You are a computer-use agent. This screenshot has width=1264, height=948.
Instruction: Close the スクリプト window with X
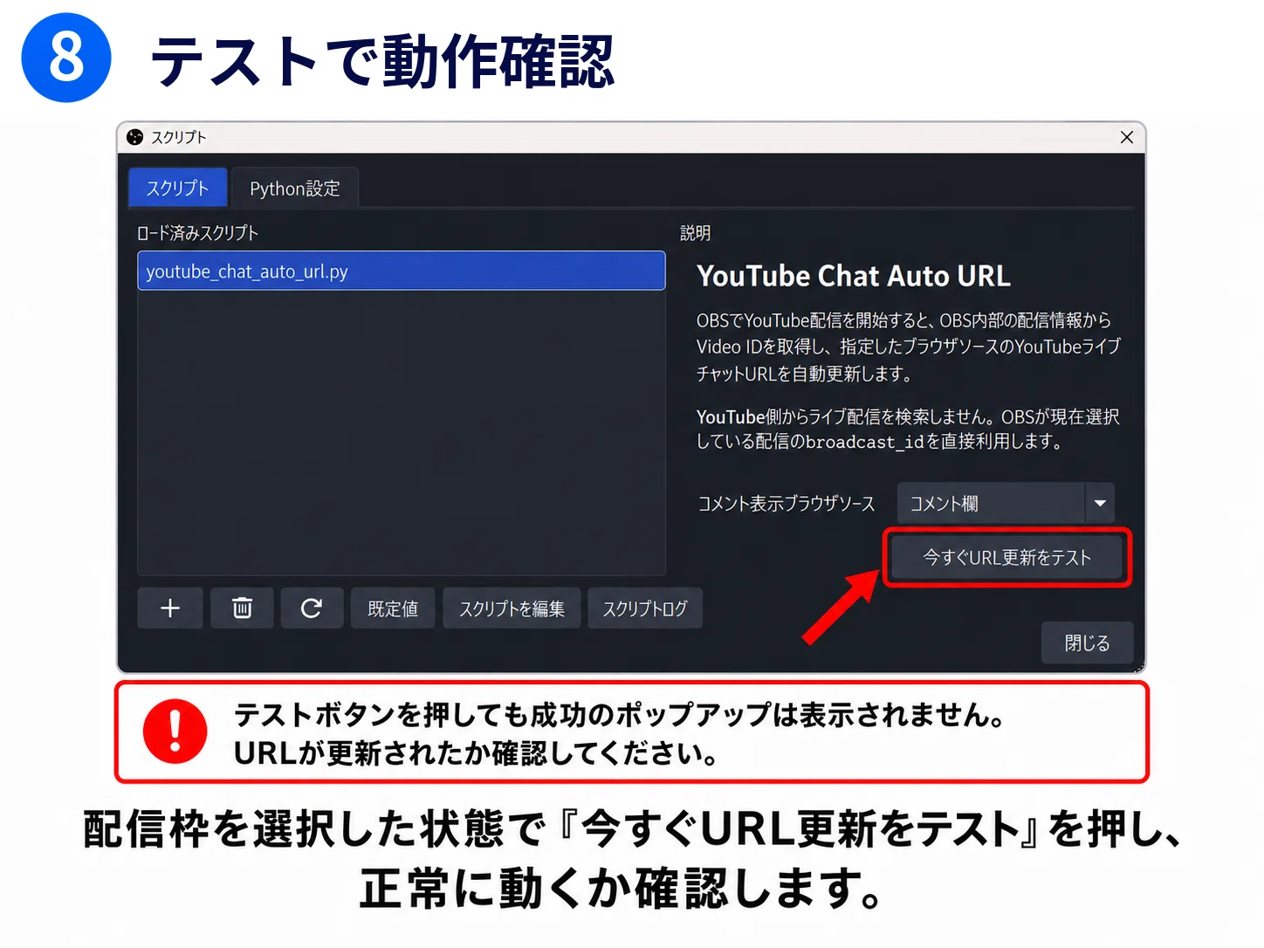point(1126,137)
